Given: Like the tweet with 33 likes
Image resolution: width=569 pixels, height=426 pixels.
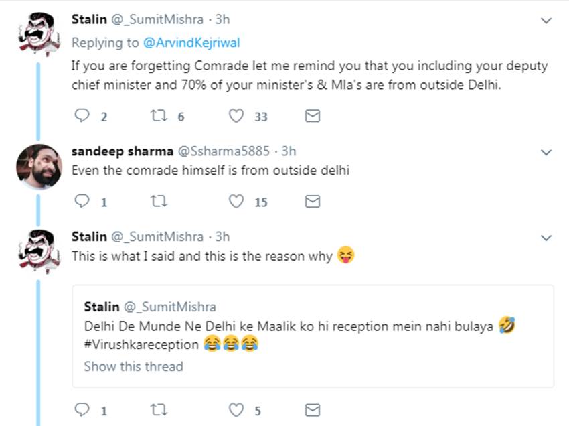Looking at the screenshot, I should pyautogui.click(x=236, y=117).
